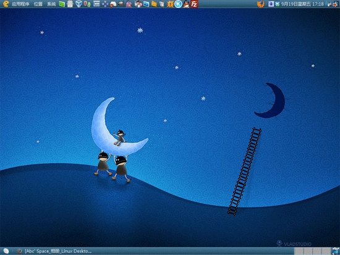Open the 应用程序 applications menu
The height and width of the screenshot is (255, 340).
tap(20, 4)
